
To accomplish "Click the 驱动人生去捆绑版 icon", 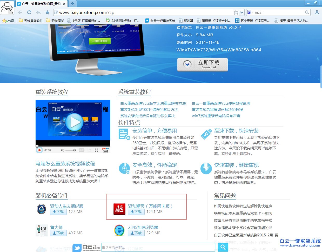I will [x=41, y=209].
